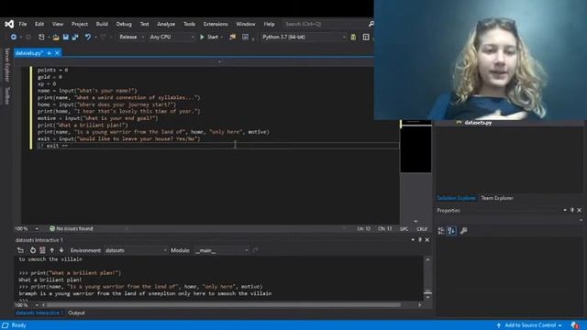Click the Save All icon
587x330 pixels.
(x=75, y=37)
